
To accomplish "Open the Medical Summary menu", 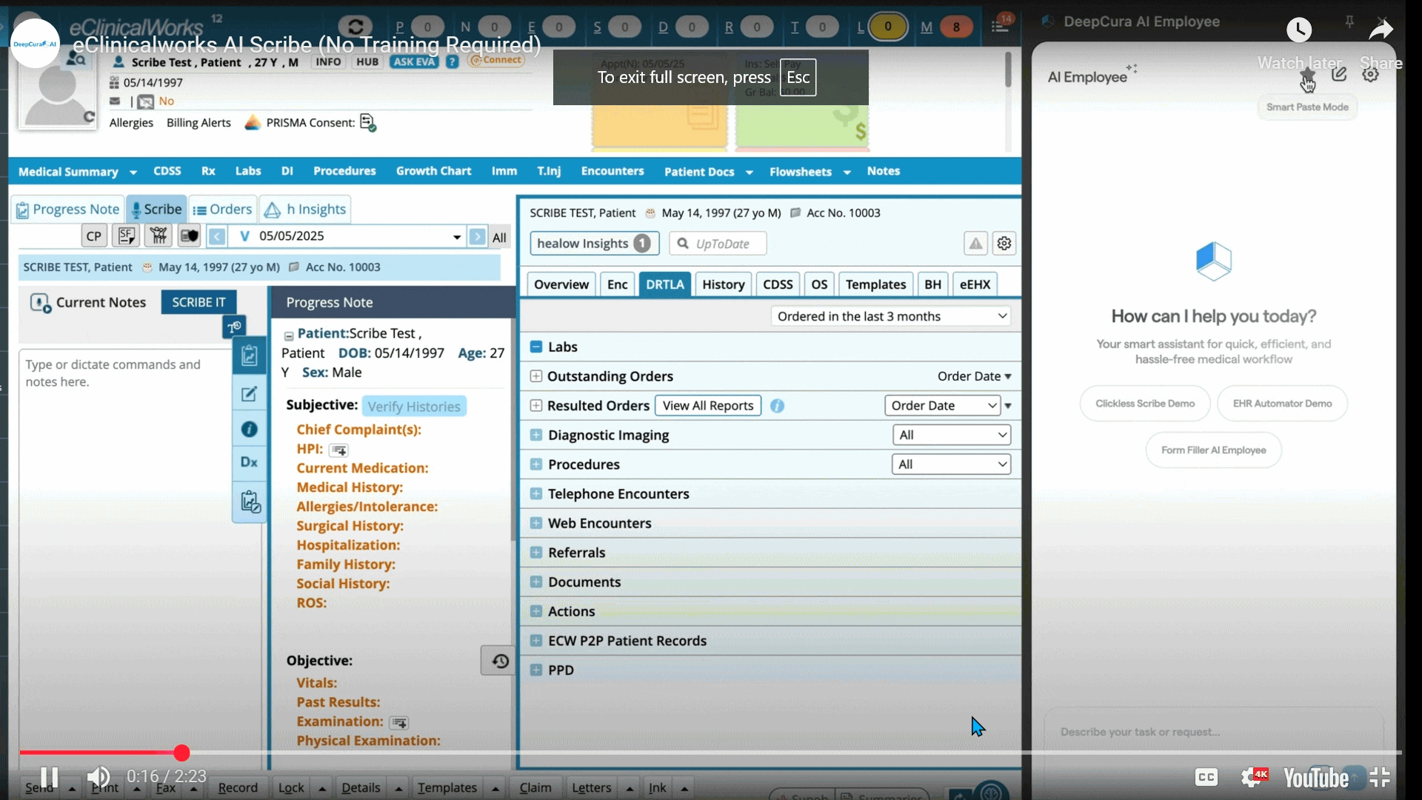I will (77, 172).
